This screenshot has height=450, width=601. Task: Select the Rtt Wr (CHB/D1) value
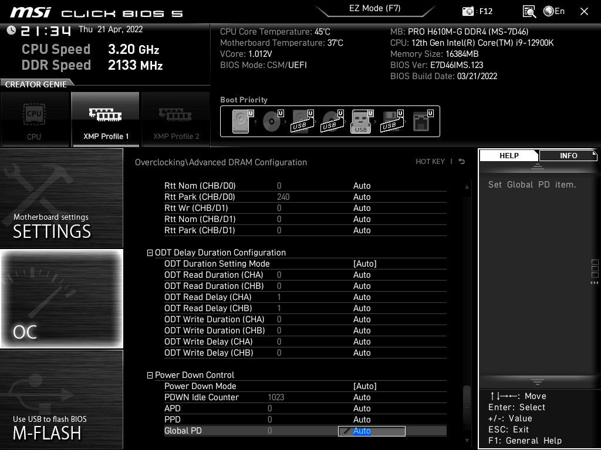coord(362,208)
